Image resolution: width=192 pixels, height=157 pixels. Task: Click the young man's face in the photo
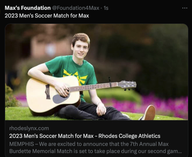point(80,49)
